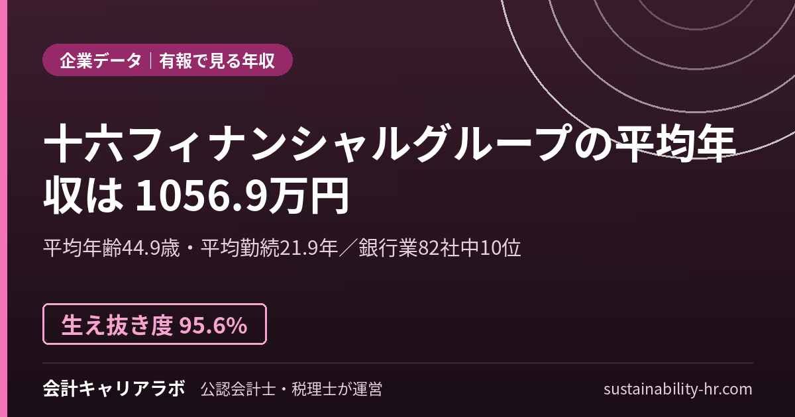
Task: Click the 公認会計士・税理士が運営 tagline
Action: click(291, 389)
